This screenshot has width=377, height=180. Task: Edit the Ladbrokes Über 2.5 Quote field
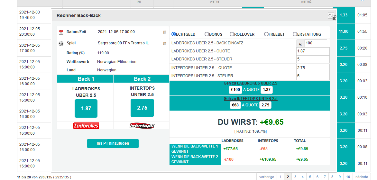pyautogui.click(x=313, y=51)
